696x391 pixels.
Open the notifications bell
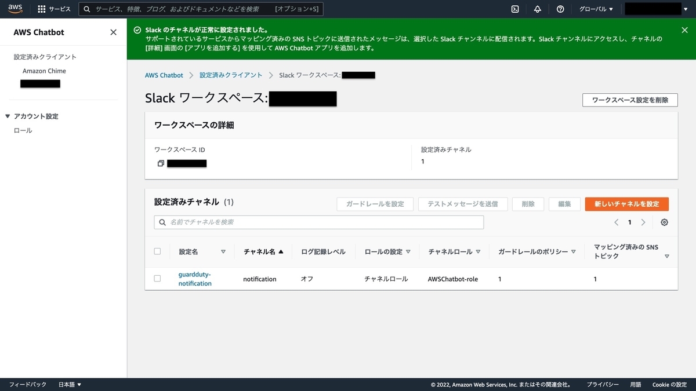[x=537, y=9]
